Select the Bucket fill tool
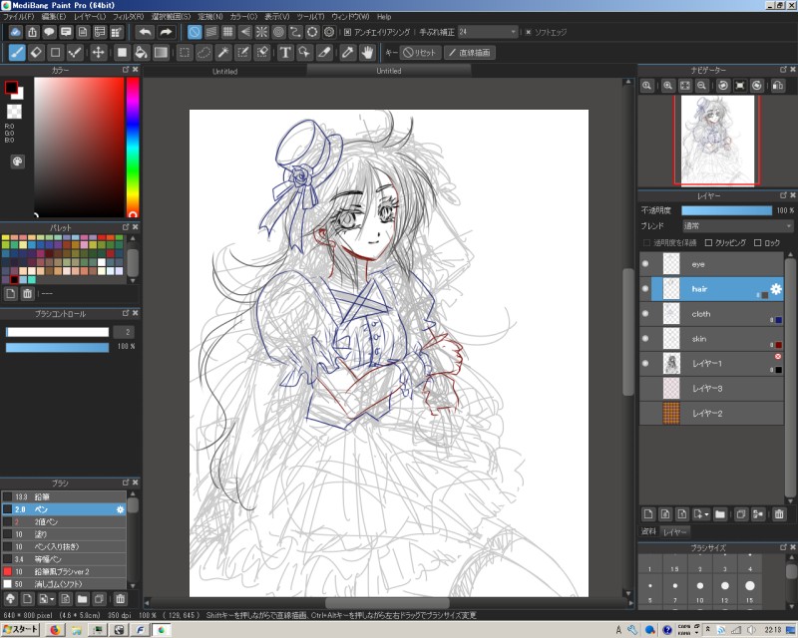Screen dimensions: 798x638 point(142,53)
